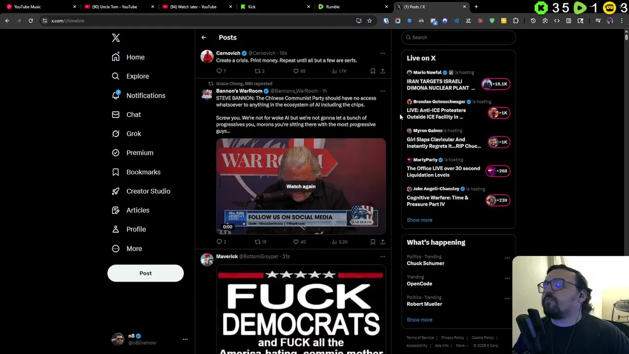Open more options on Cernovich post
The image size is (629, 354).
383,53
